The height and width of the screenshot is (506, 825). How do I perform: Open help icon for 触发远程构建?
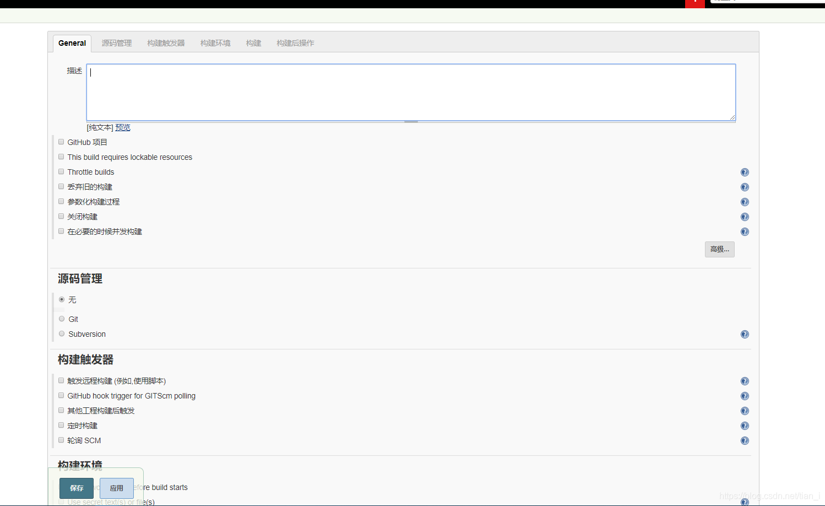745,381
